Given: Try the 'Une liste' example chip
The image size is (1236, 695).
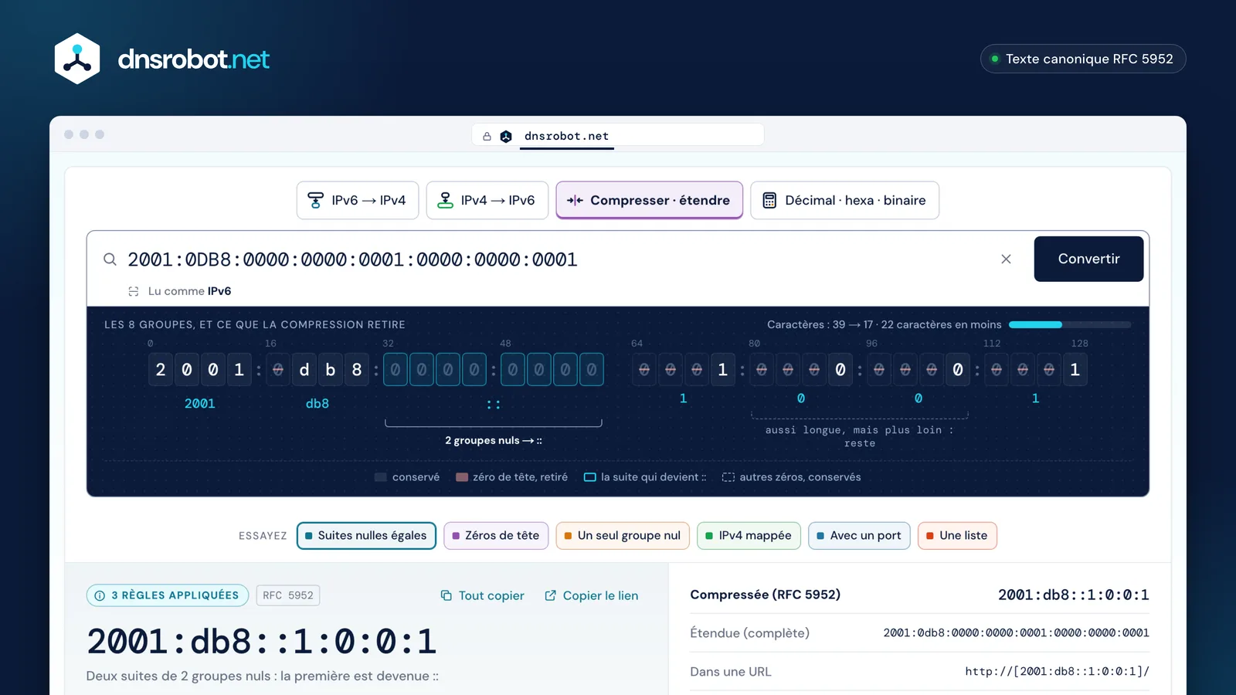Looking at the screenshot, I should pyautogui.click(x=957, y=536).
